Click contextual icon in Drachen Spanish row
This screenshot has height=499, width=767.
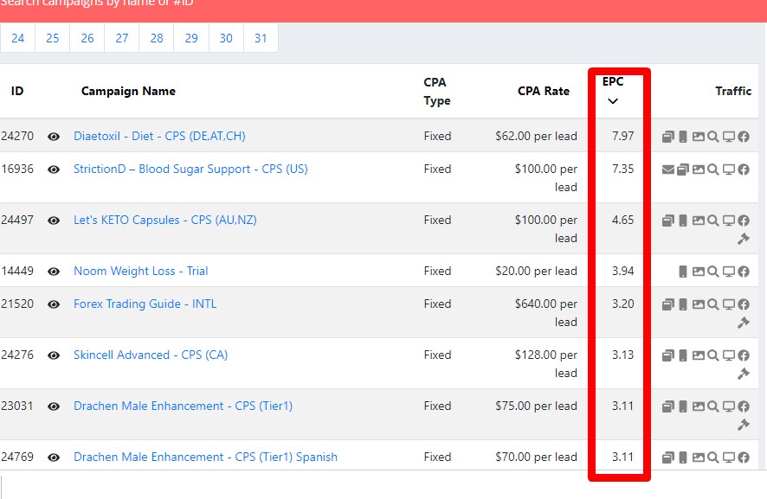(668, 457)
